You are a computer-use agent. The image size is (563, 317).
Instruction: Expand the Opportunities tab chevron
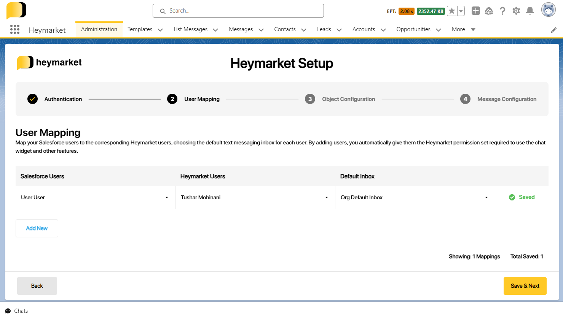click(439, 30)
